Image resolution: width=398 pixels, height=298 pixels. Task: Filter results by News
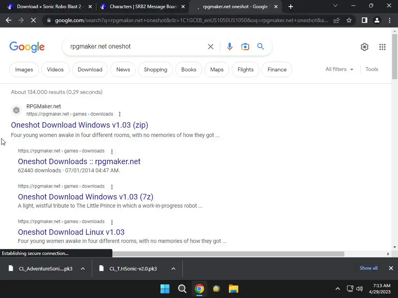pyautogui.click(x=123, y=69)
